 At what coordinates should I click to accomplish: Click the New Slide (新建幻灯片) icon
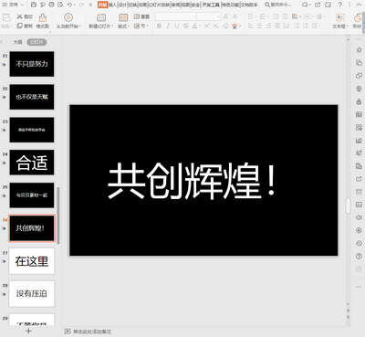tap(101, 17)
